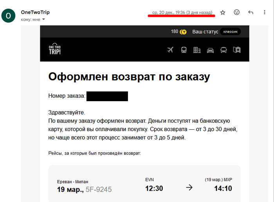Image resolution: width=274 pixels, height=202 pixels.
Task: Add an emoji reaction to the email
Action: tap(236, 12)
